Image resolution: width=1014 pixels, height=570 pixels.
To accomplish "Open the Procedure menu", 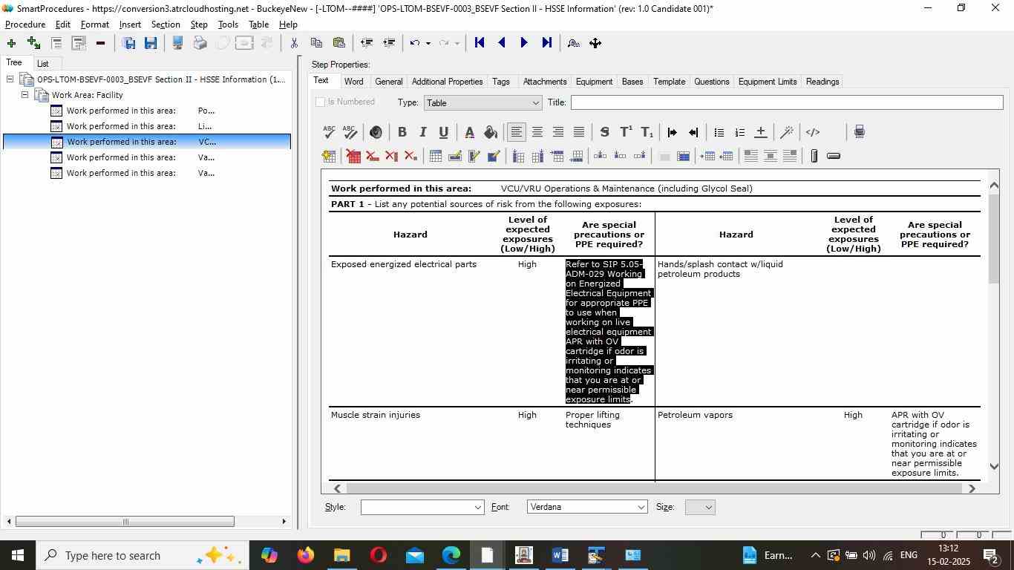I will [x=25, y=24].
